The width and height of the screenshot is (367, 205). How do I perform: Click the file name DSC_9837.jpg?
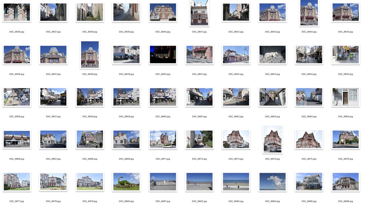click(53, 32)
